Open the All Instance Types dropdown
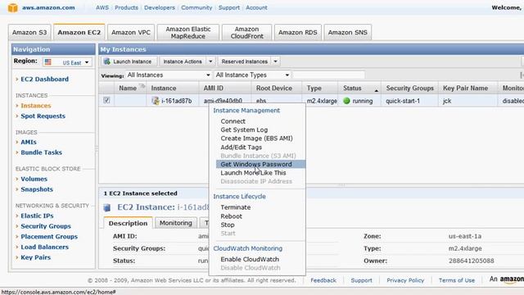The height and width of the screenshot is (295, 524). 252,75
